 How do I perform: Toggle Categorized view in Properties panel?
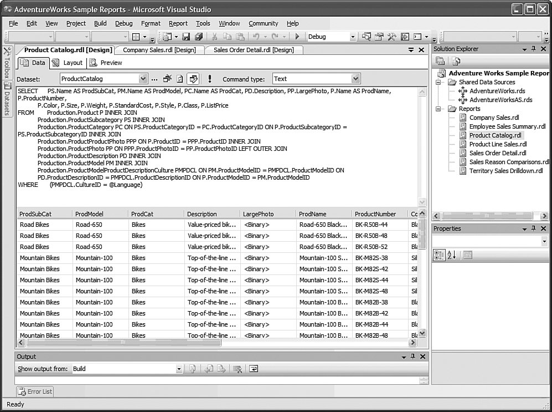click(x=439, y=255)
